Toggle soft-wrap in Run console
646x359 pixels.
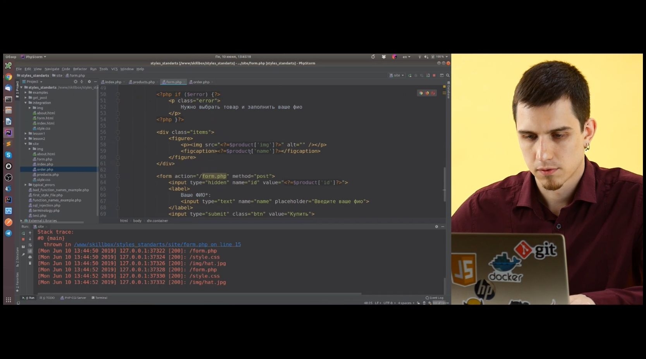(x=30, y=245)
